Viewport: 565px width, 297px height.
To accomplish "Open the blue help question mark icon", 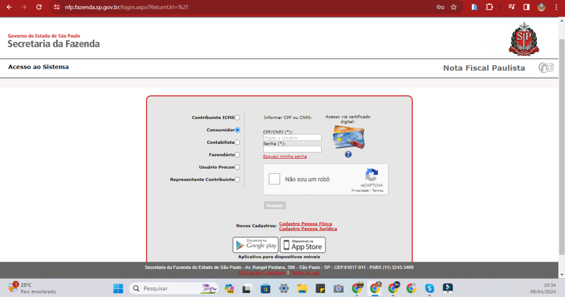I will 348,155.
